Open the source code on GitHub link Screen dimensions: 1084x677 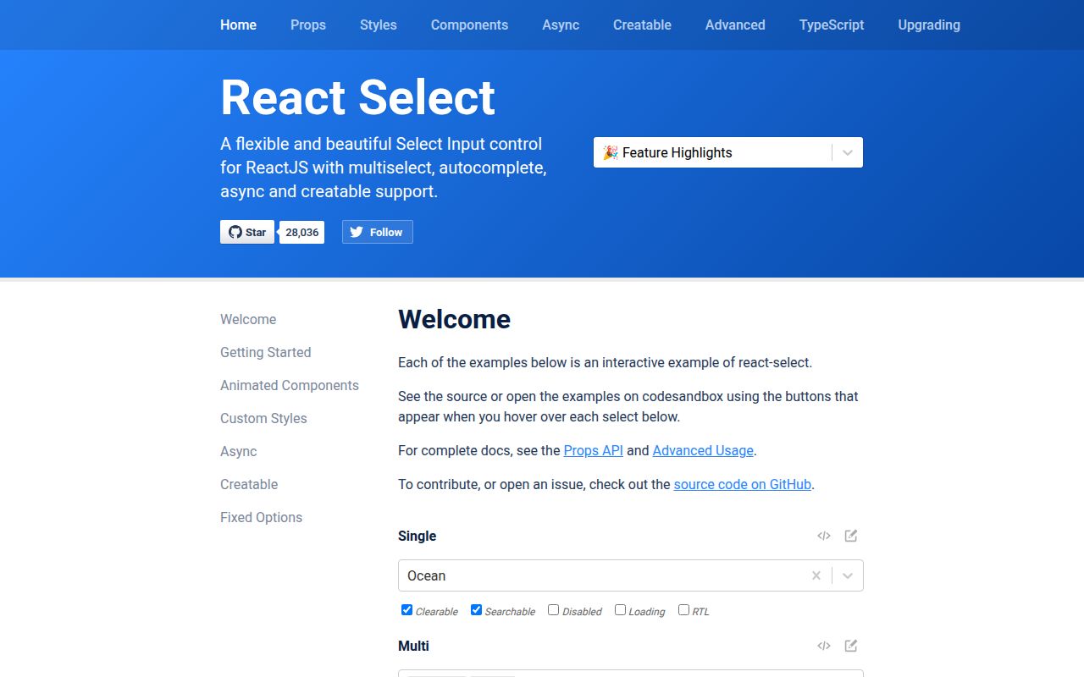pos(743,484)
